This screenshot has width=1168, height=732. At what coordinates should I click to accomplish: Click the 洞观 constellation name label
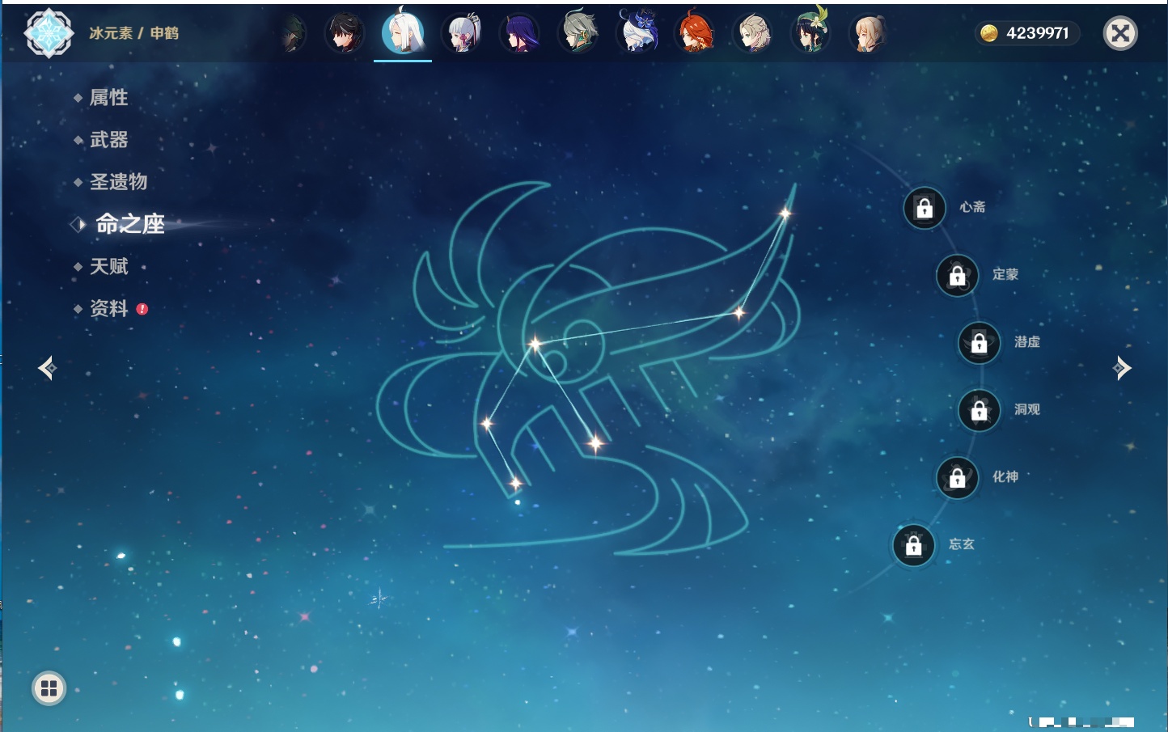click(1027, 409)
